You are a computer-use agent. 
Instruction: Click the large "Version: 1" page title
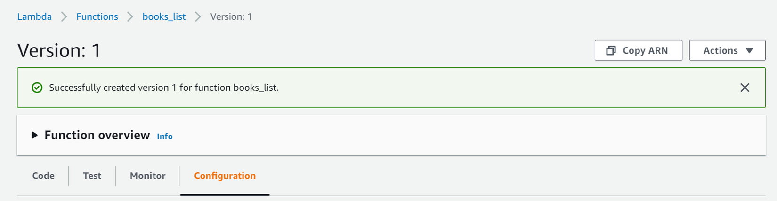(x=59, y=50)
